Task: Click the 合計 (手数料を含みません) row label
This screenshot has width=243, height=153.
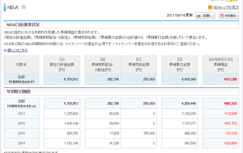Action: (x=21, y=103)
